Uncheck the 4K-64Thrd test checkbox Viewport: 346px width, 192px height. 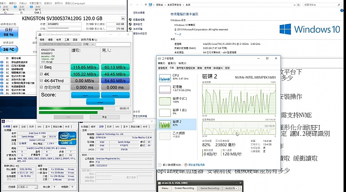tap(41, 81)
